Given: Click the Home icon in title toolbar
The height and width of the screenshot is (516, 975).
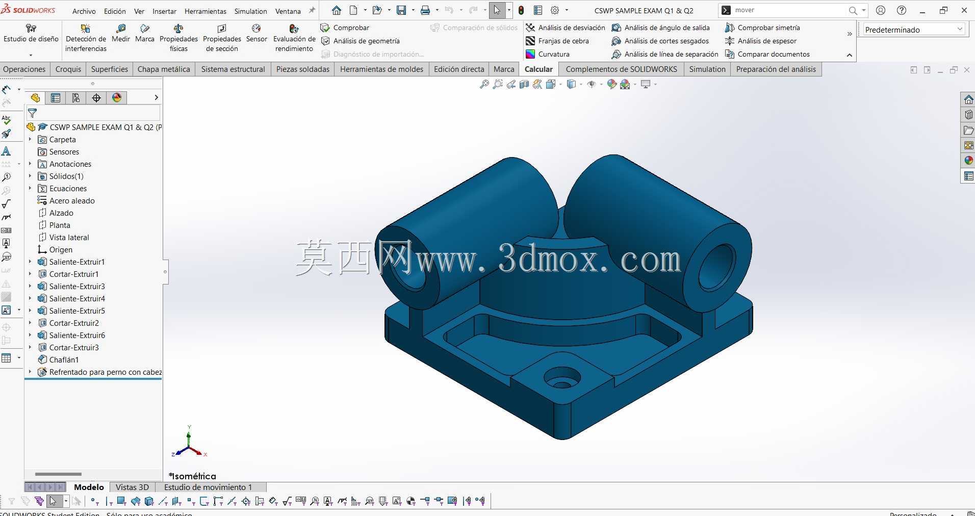Looking at the screenshot, I should (337, 10).
